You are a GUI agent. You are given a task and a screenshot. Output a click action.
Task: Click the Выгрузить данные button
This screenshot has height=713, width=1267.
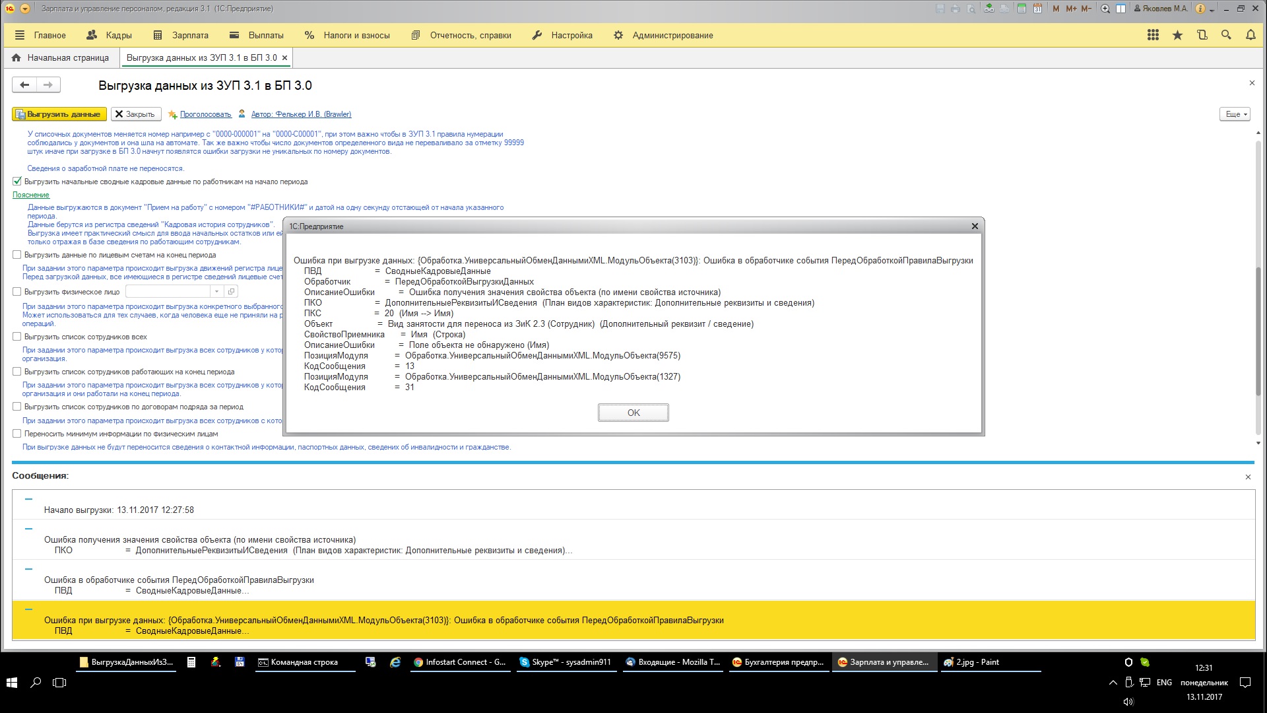[x=59, y=114]
